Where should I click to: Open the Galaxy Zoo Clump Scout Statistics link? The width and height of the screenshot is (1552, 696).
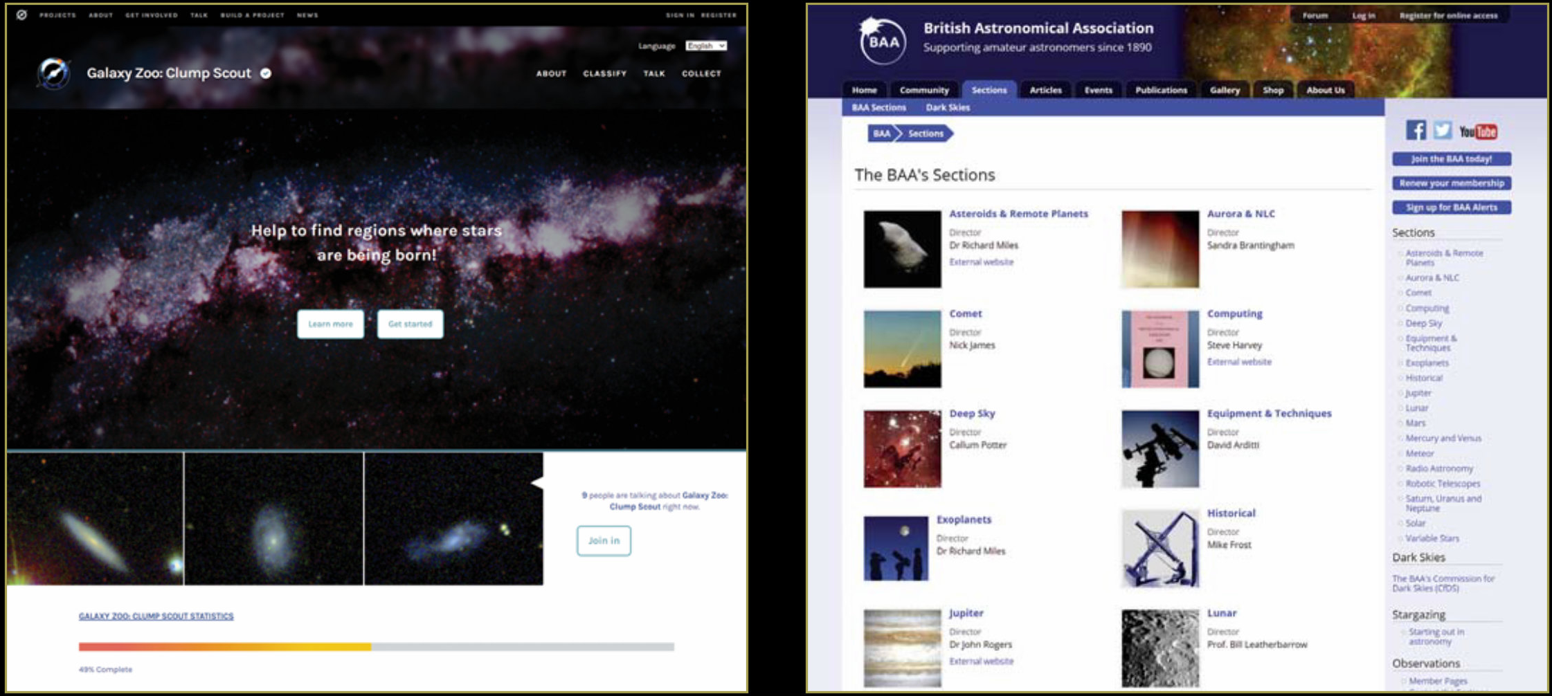(x=156, y=615)
